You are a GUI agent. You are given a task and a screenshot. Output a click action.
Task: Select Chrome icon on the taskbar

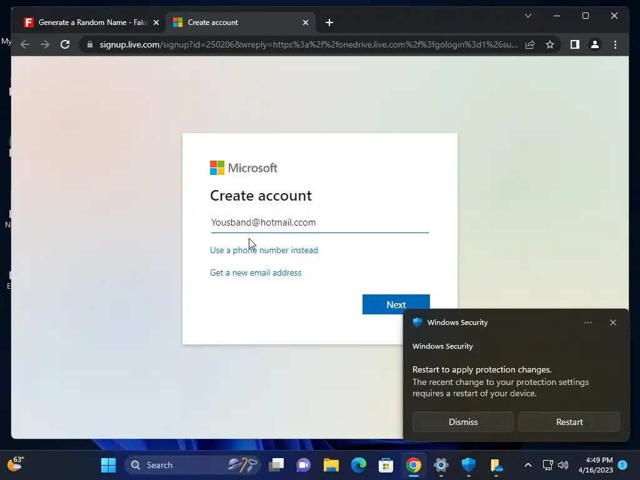(x=414, y=465)
